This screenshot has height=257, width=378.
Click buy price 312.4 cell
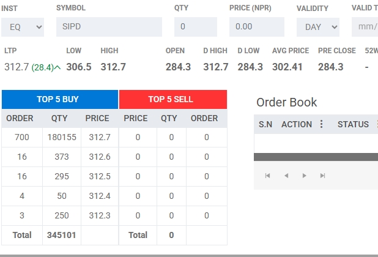(100, 196)
